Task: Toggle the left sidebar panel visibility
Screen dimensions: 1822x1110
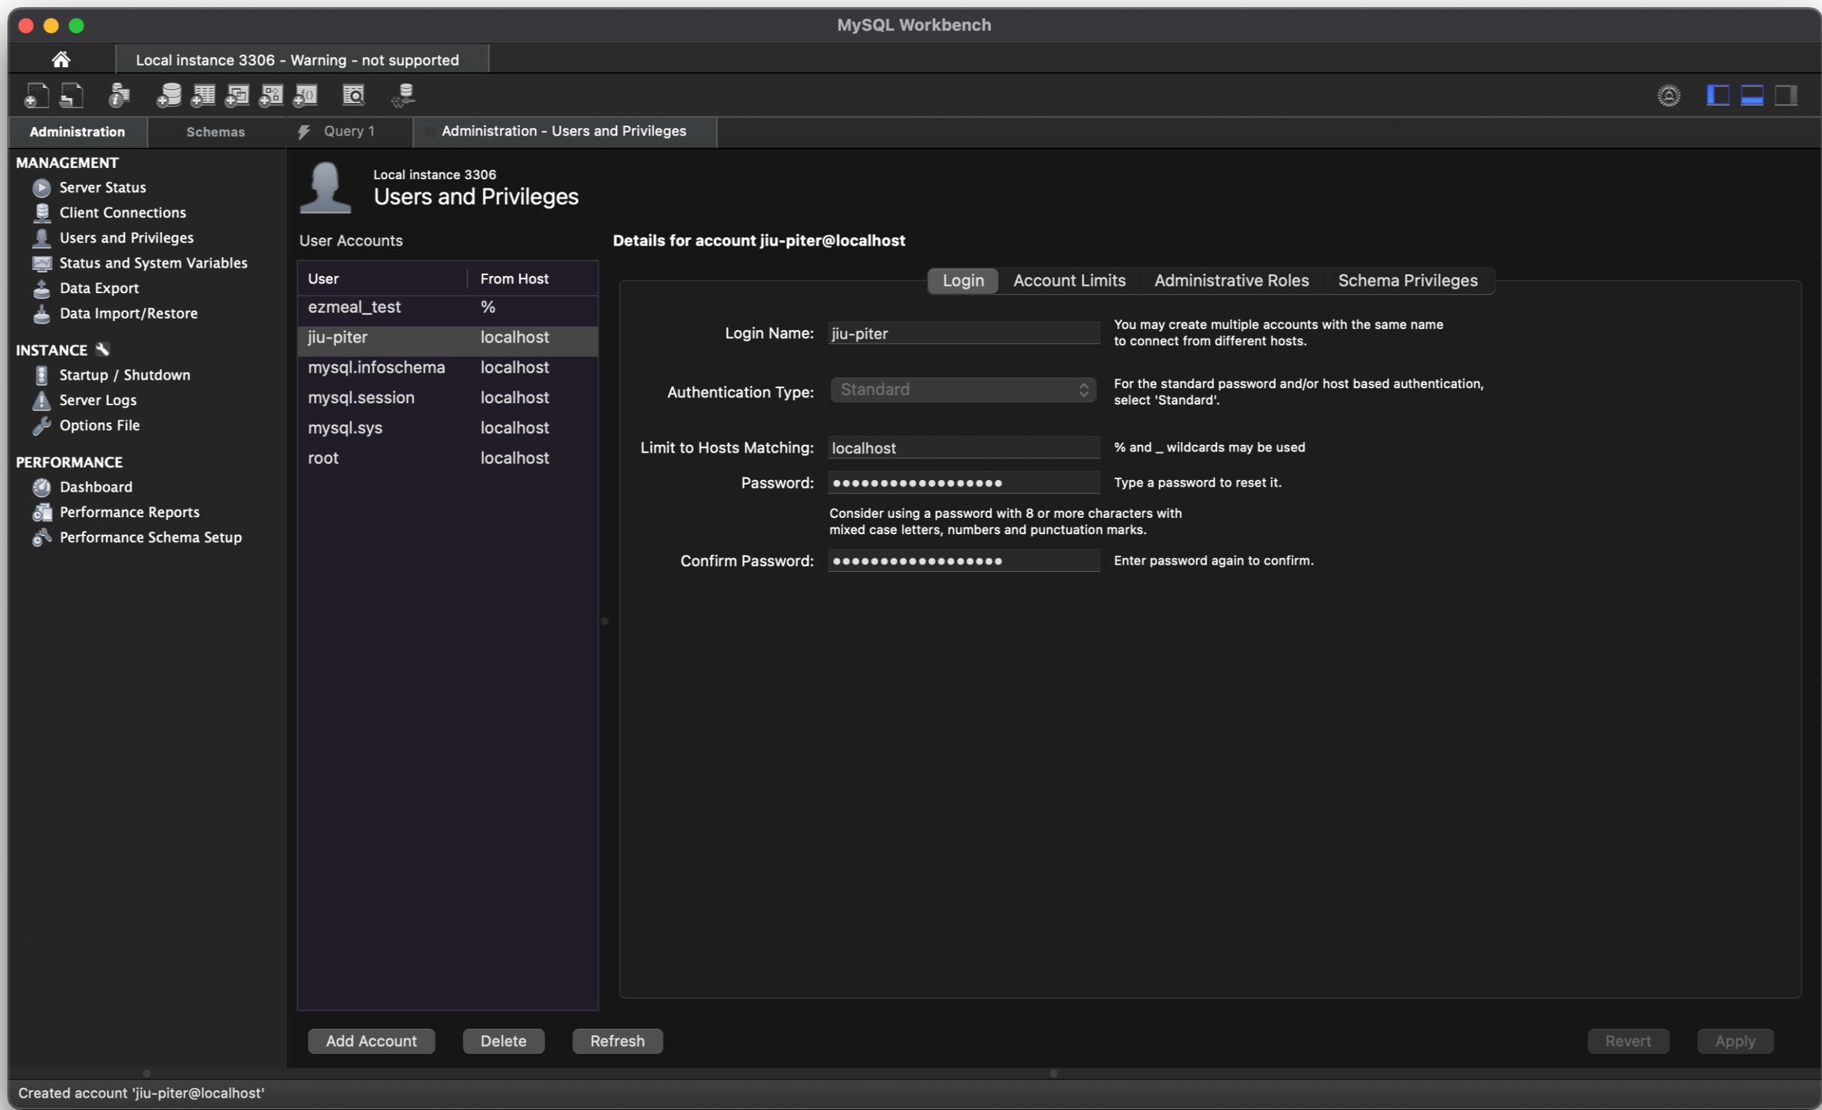Action: pyautogui.click(x=1717, y=95)
